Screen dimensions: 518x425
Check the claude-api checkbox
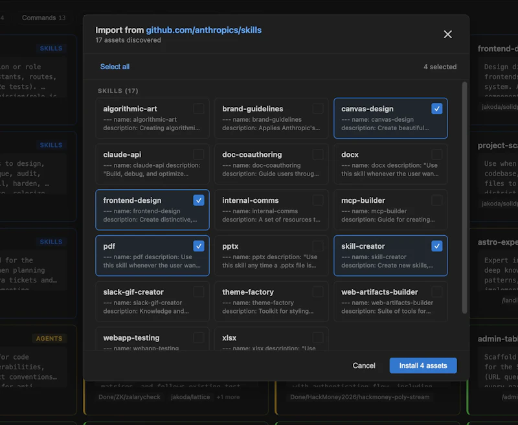click(x=199, y=154)
